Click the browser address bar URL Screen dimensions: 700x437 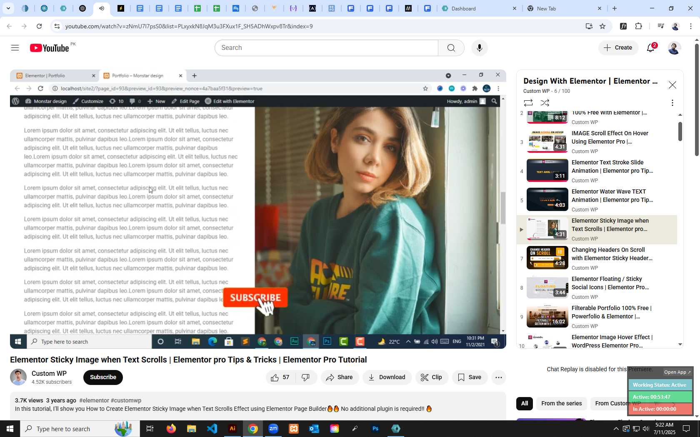tap(189, 26)
